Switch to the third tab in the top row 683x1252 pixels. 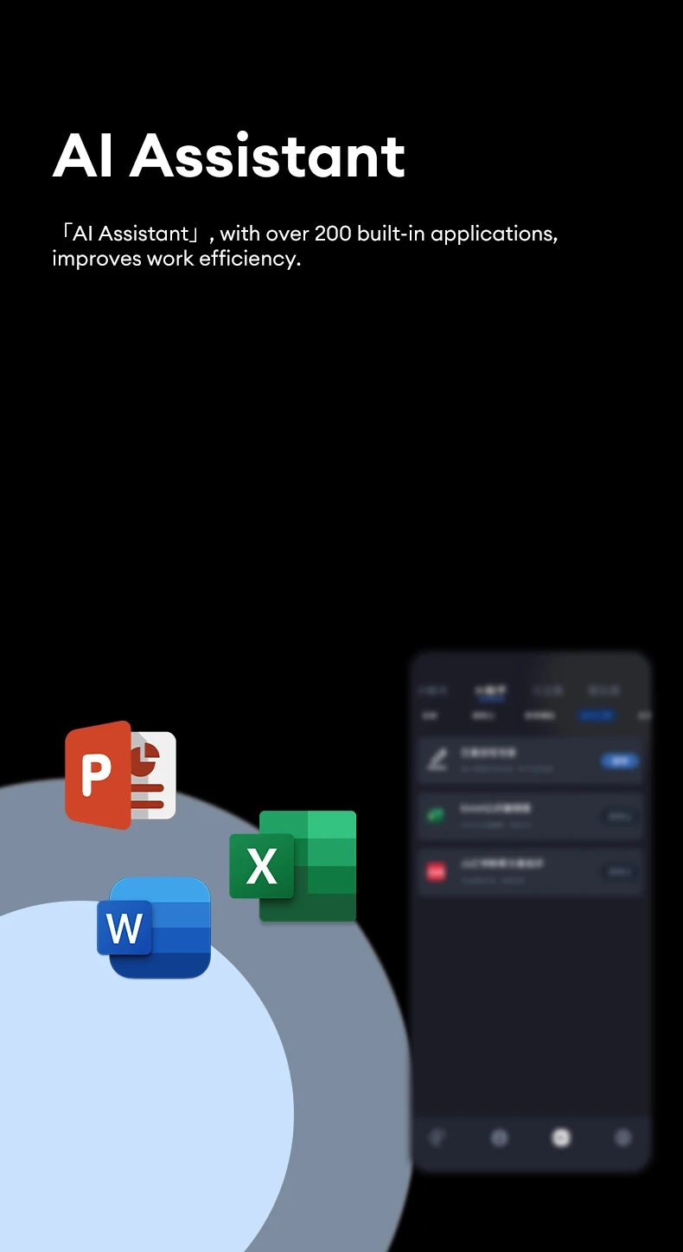(x=547, y=691)
